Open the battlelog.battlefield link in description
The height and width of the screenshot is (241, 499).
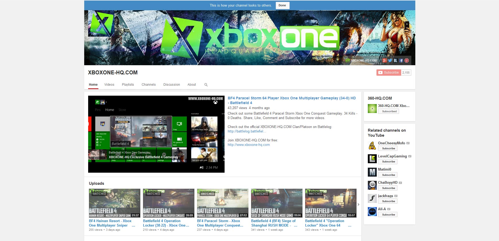[x=247, y=131]
